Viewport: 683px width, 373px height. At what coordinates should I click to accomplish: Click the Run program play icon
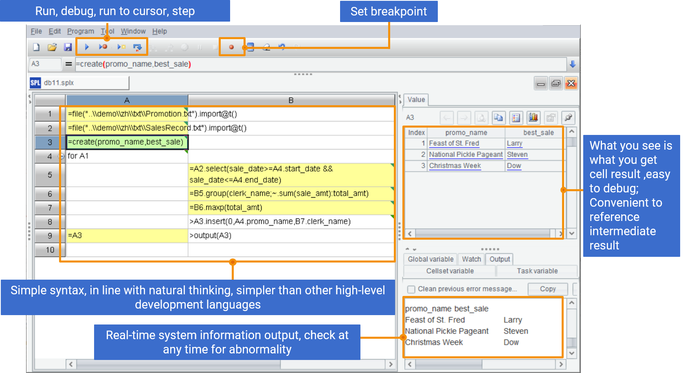click(x=87, y=47)
